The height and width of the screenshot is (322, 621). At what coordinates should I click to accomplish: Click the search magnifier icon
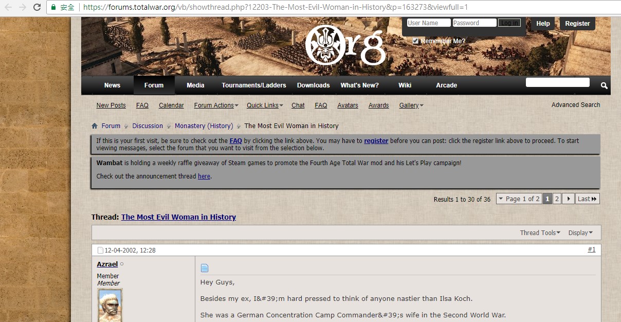pyautogui.click(x=604, y=85)
